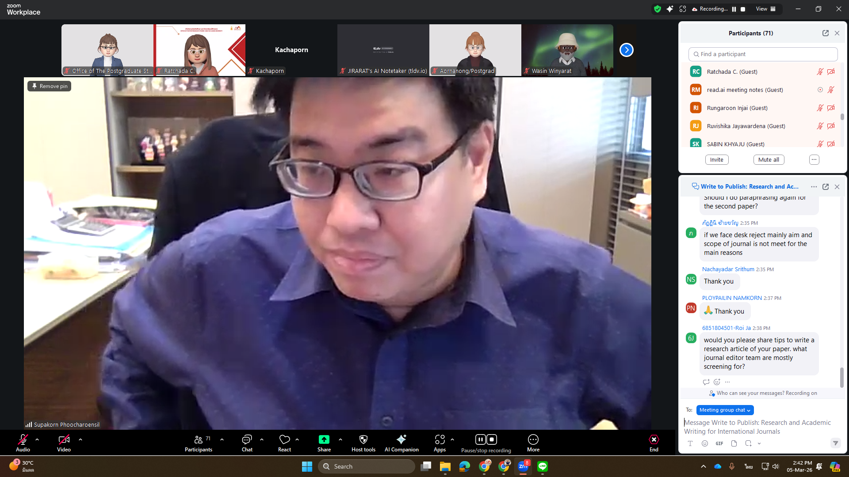Image resolution: width=849 pixels, height=477 pixels.
Task: Click the Find a participant search field
Action: pyautogui.click(x=763, y=54)
